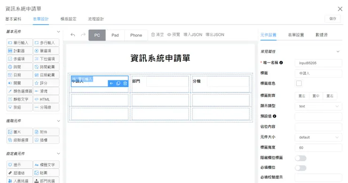Add a 開關 switch component
The image size is (348, 183).
coord(20,83)
